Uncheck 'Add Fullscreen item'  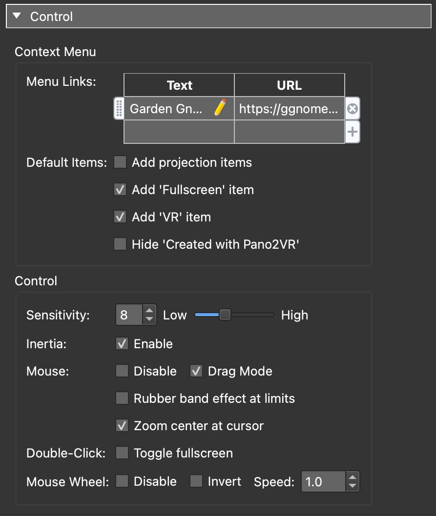point(120,189)
